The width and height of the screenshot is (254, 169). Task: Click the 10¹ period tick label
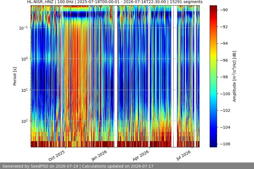tap(25, 90)
